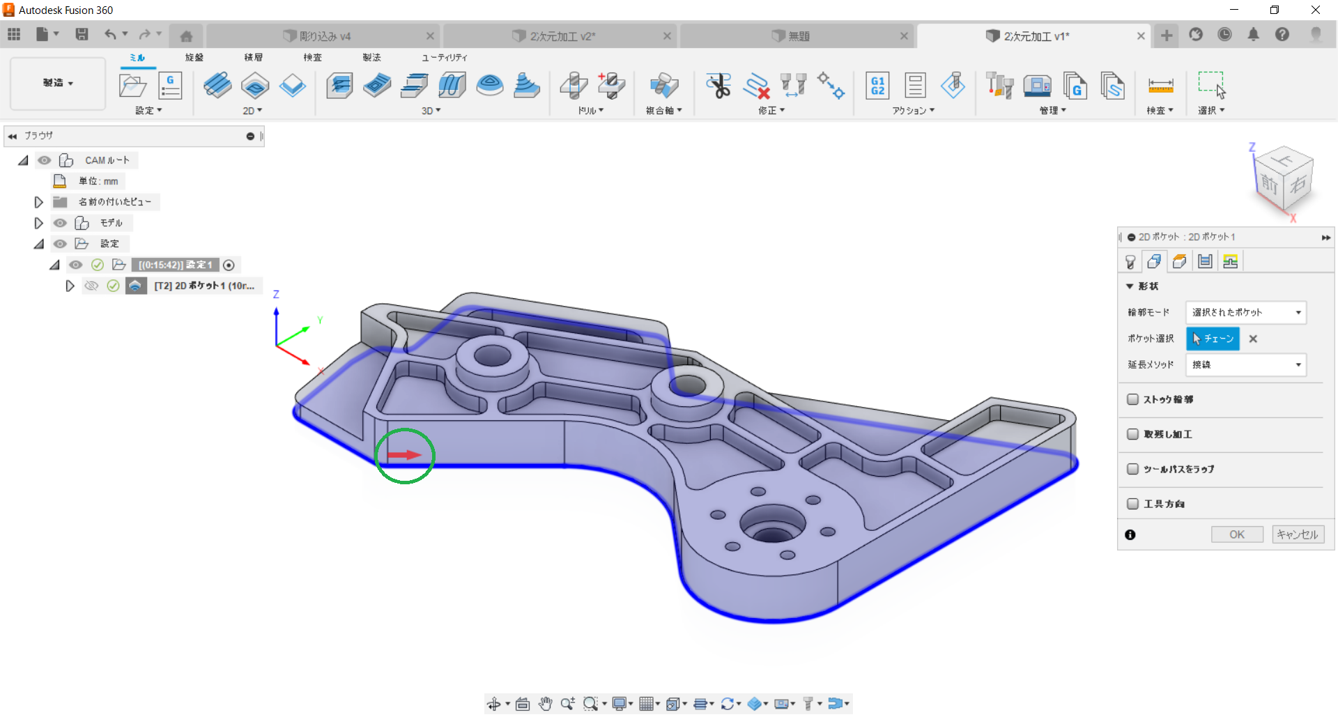This screenshot has height=717, width=1338.
Task: Switch to the 彫り込み v4 document tab
Action: click(x=325, y=36)
